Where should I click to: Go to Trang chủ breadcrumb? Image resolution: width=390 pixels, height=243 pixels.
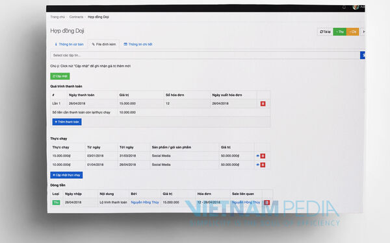click(57, 17)
